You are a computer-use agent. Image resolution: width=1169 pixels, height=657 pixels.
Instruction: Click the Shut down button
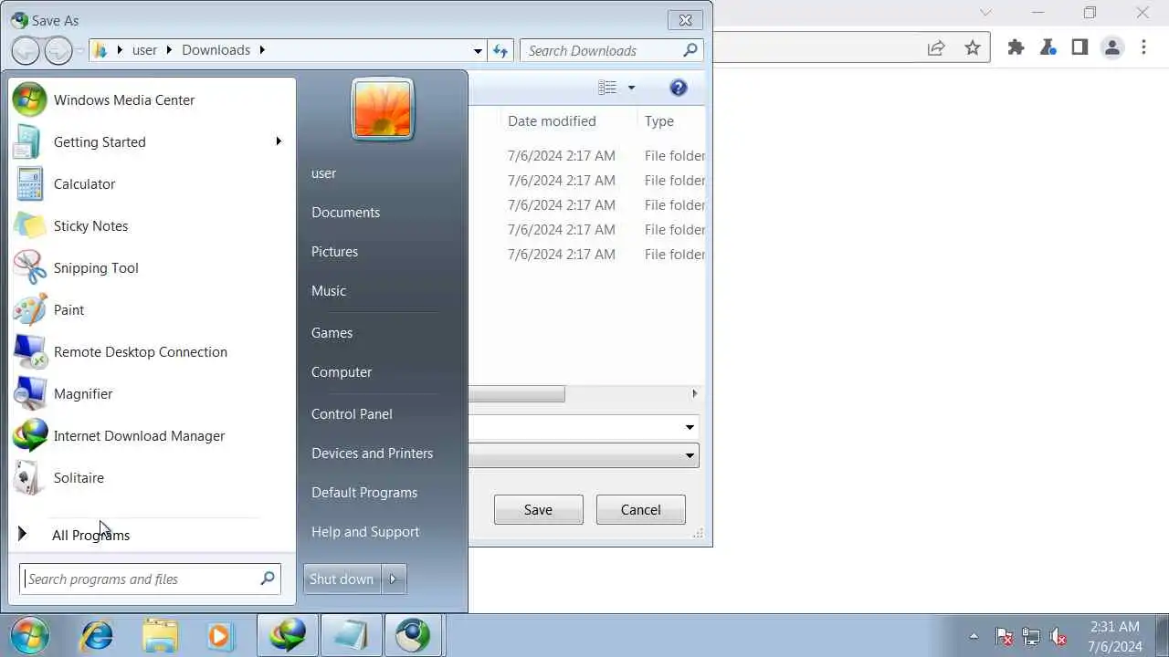click(x=342, y=579)
